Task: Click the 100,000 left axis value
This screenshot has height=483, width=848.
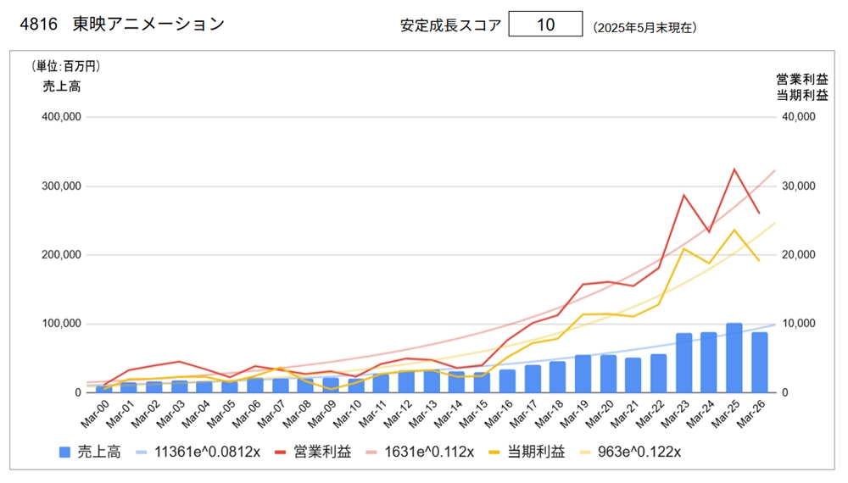Action: [62, 324]
